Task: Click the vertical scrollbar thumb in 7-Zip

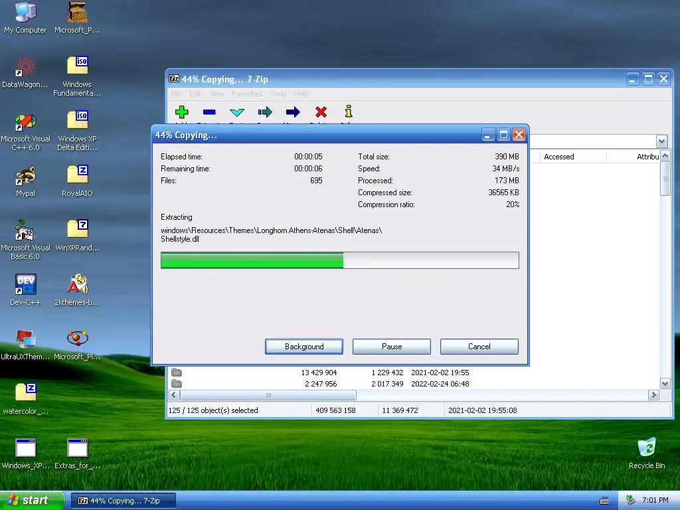Action: click(665, 179)
